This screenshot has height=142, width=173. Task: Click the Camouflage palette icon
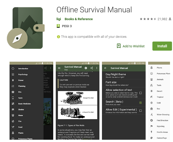pos(151,138)
